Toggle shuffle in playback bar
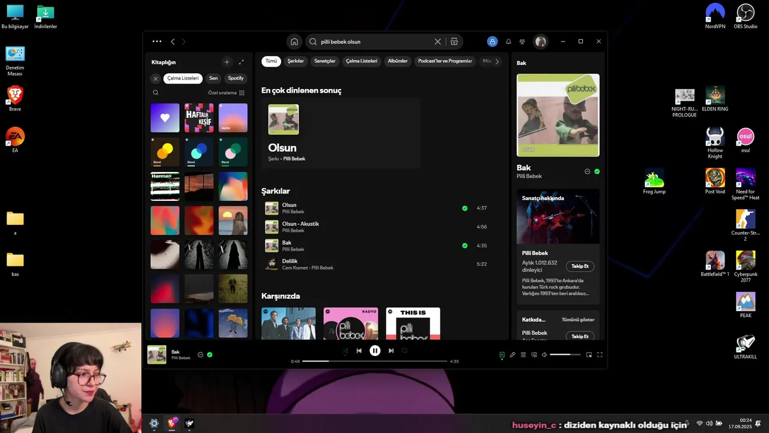Viewport: 769px width, 433px height. [x=345, y=351]
